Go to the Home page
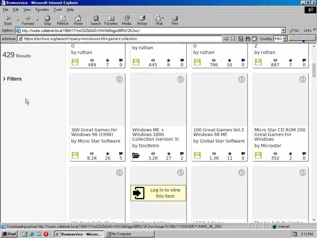The height and width of the screenshot is (238, 317). point(78,20)
